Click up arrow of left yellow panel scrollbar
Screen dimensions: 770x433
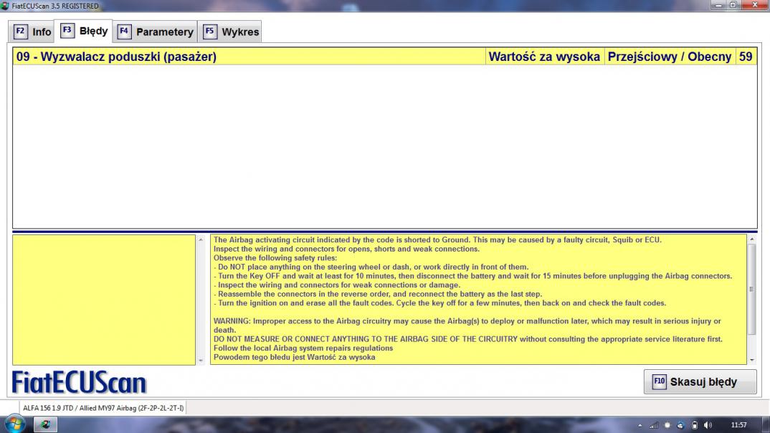click(200, 239)
